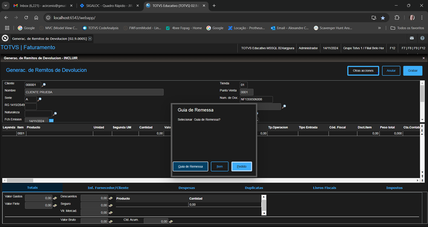Open the Serie field lookup magnifier
The height and width of the screenshot is (227, 428).
pyautogui.click(x=40, y=99)
